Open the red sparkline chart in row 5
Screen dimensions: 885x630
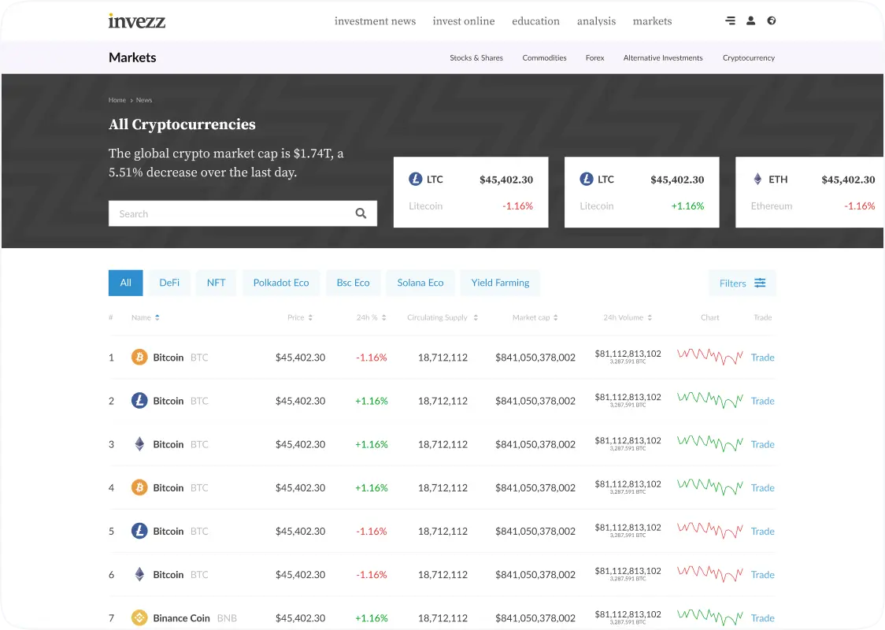point(710,531)
